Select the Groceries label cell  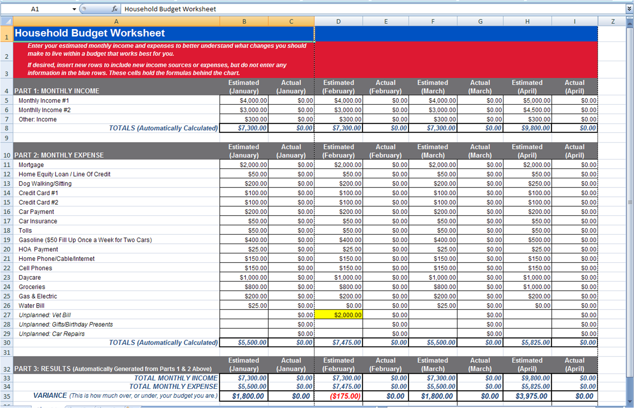(116, 287)
